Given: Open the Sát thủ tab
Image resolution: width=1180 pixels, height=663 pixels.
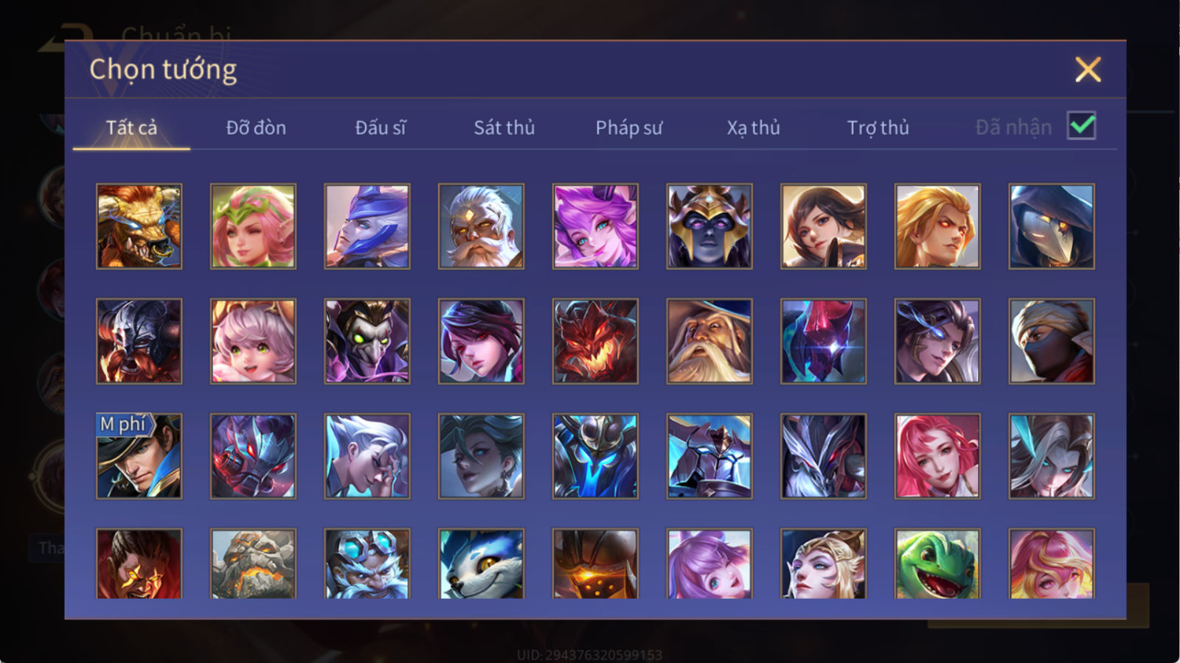Looking at the screenshot, I should tap(504, 127).
